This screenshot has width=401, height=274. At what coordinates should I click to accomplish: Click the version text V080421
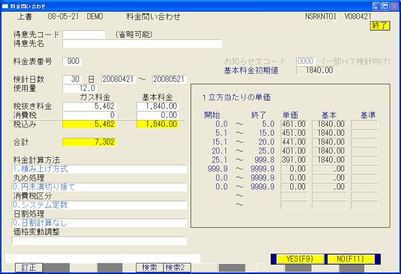358,17
